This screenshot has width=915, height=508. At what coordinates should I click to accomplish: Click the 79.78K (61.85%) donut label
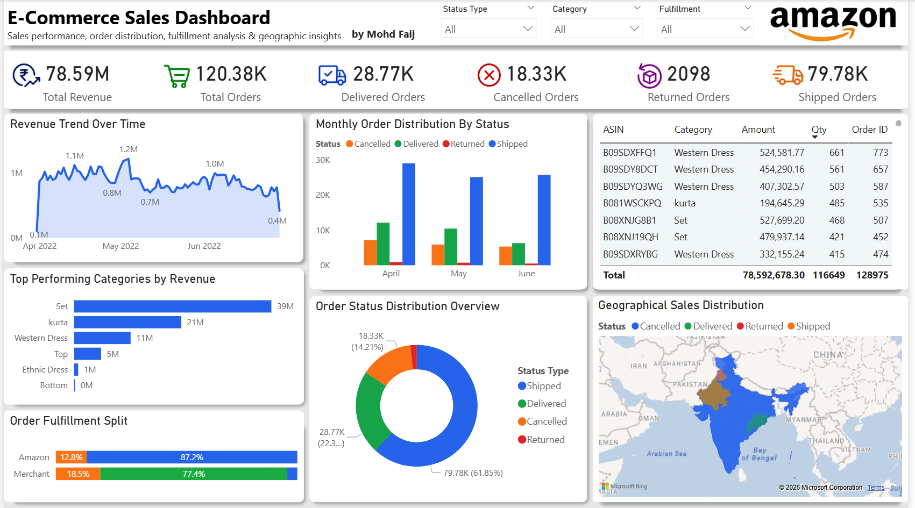click(x=473, y=473)
